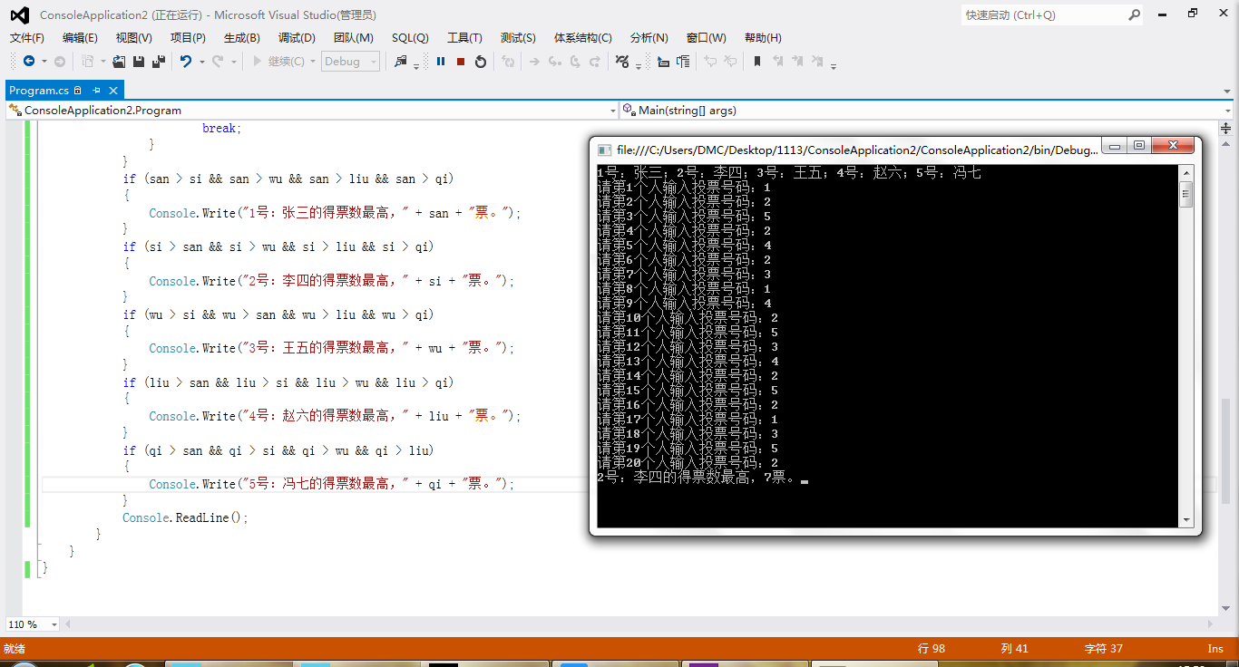Open the 体系结构(C) menu

(583, 38)
